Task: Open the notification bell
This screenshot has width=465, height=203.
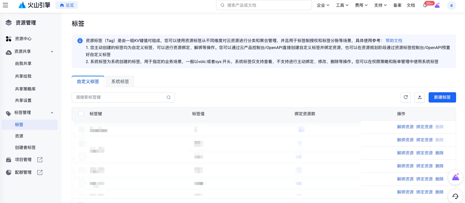Action: pos(425,5)
